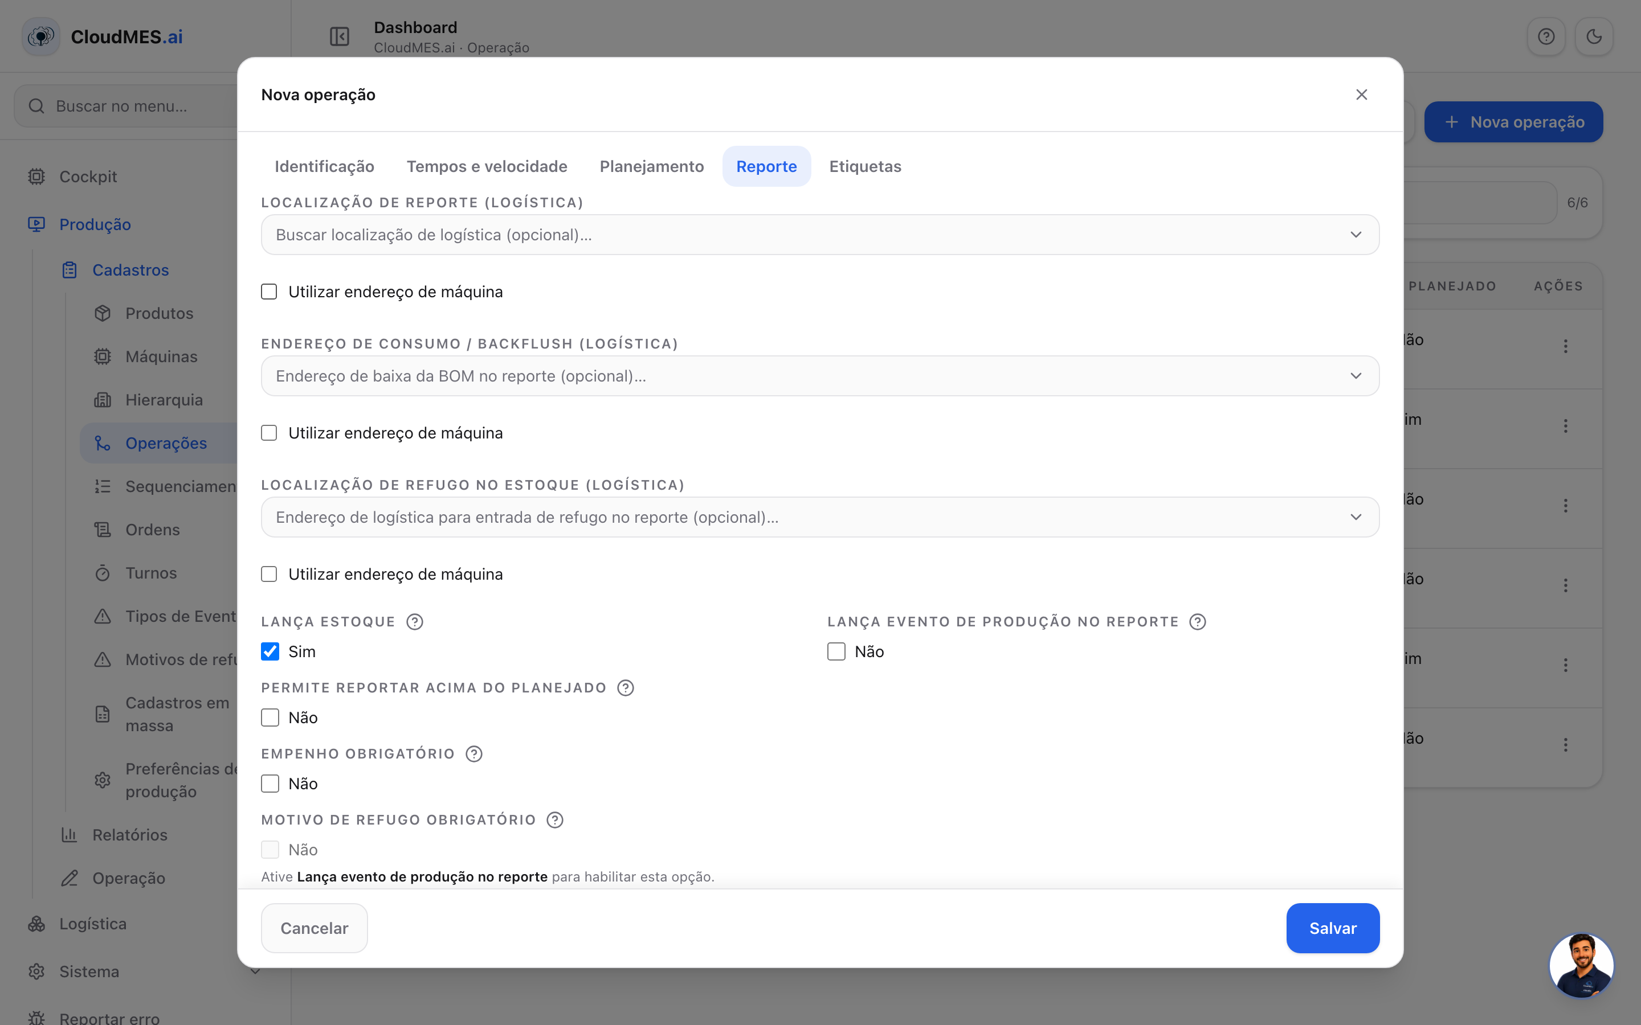The height and width of the screenshot is (1025, 1641).
Task: Uncheck the Lança estoque Sim checkbox
Action: [x=270, y=651]
